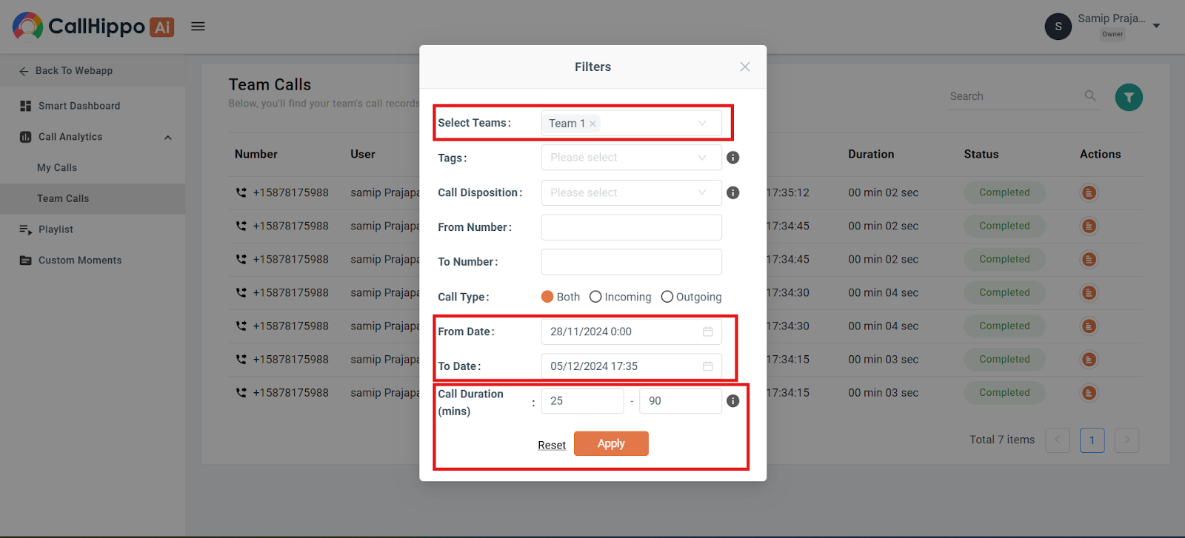
Task: Open the green filter button
Action: (x=1129, y=97)
